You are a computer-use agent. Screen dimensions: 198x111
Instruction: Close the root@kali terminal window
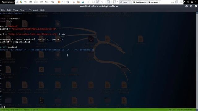click(x=196, y=6)
